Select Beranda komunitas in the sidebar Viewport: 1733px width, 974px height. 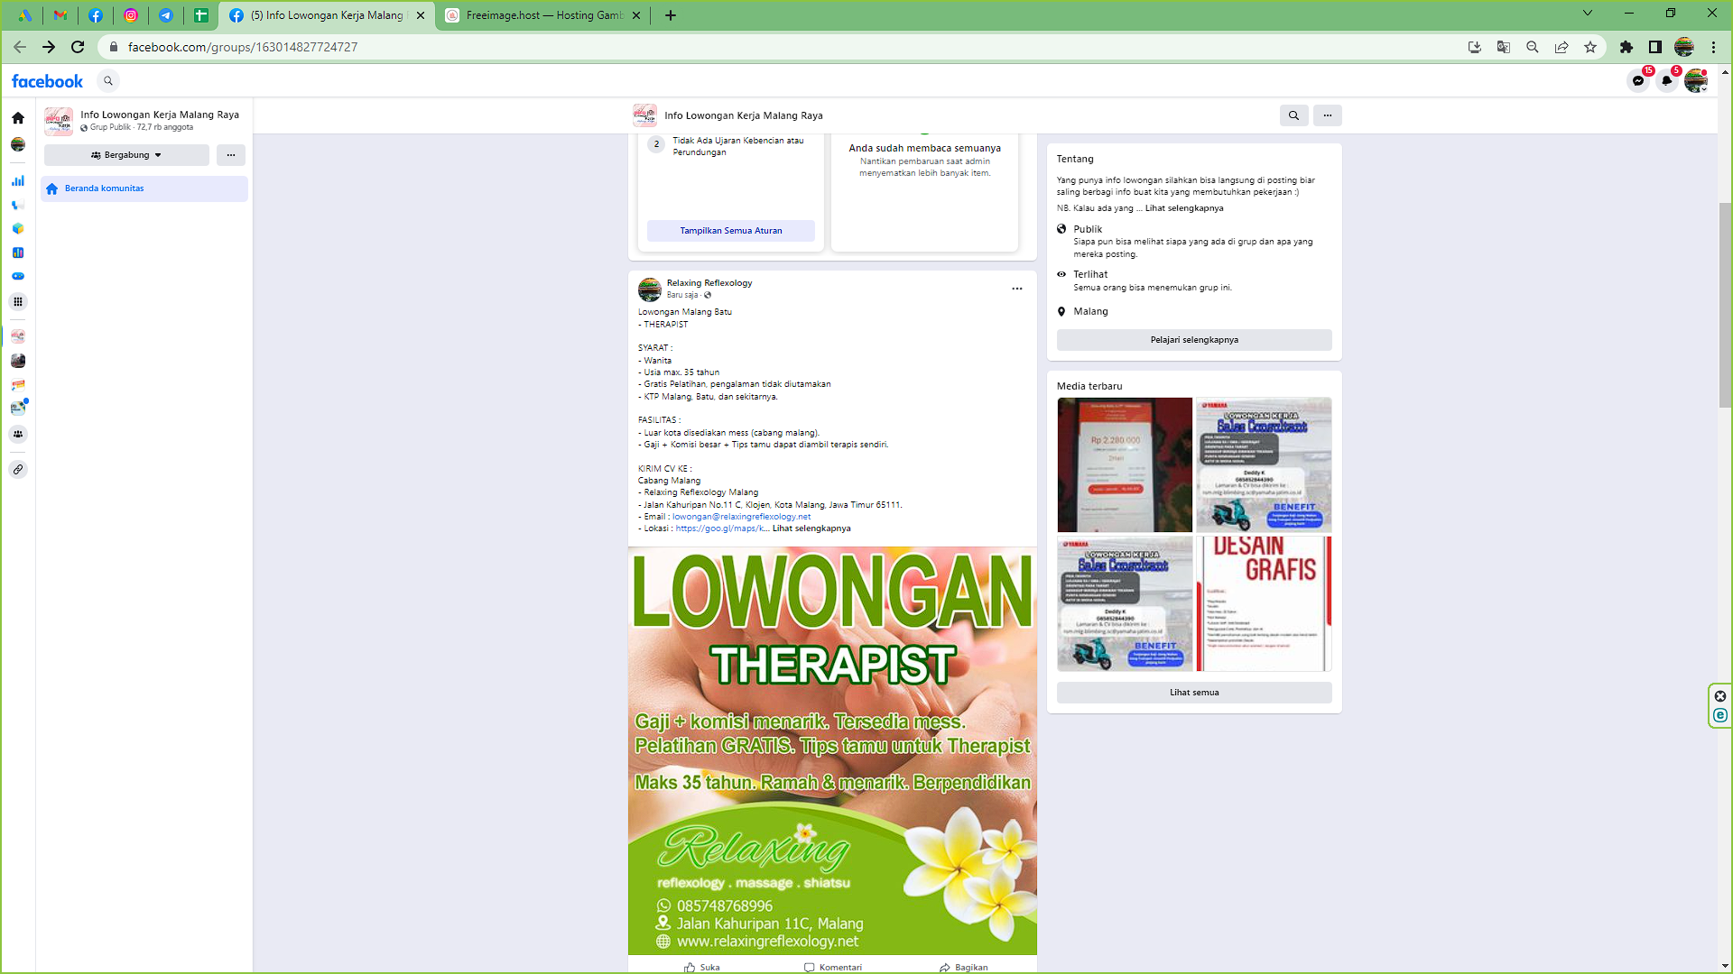[144, 188]
